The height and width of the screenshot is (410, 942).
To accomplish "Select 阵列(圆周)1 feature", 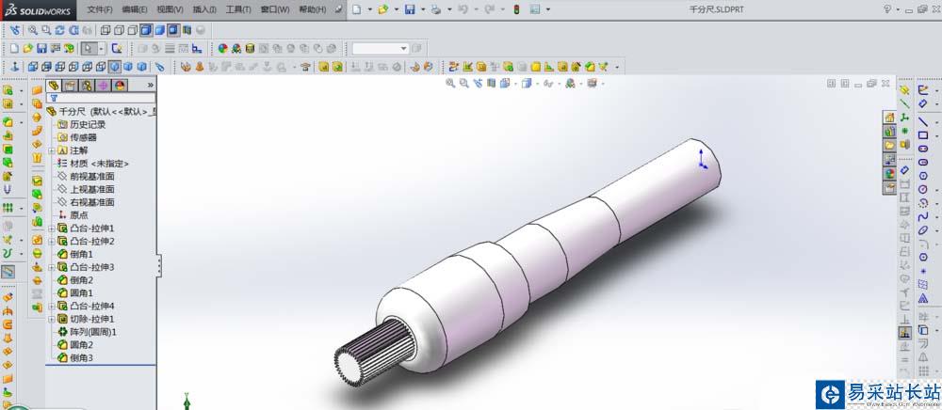I will [x=93, y=331].
